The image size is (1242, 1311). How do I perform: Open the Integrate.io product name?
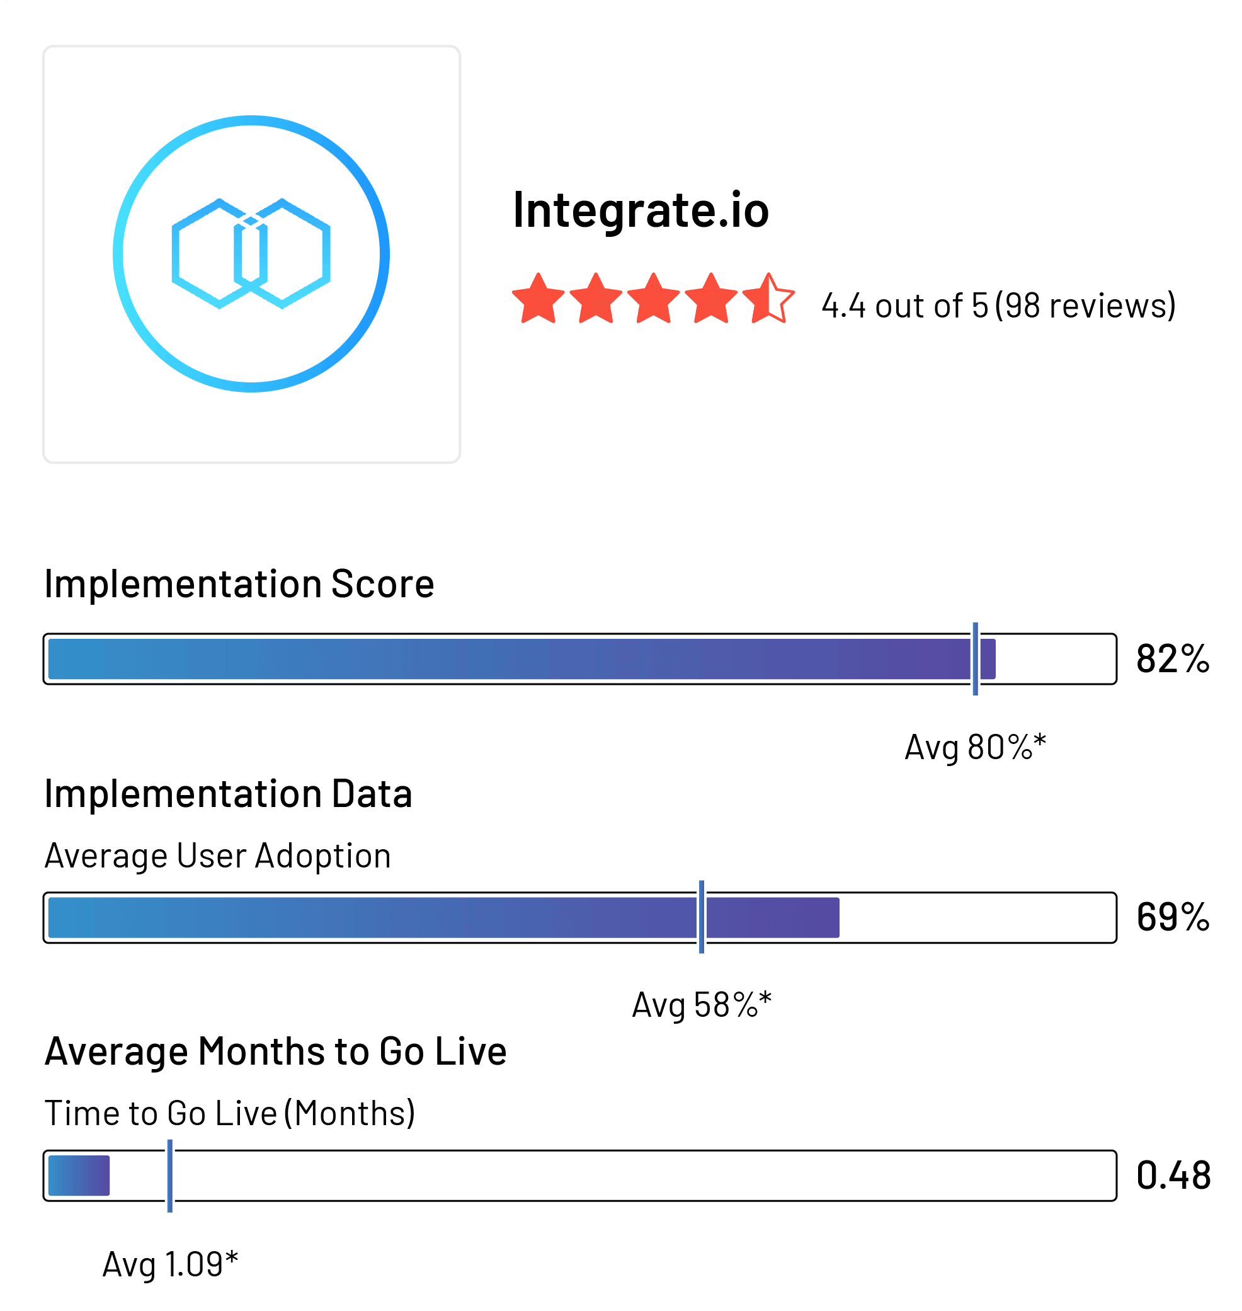(x=641, y=210)
